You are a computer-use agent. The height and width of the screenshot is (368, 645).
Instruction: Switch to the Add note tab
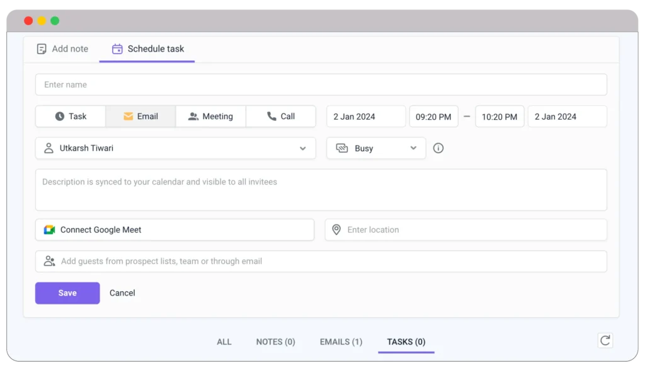(x=62, y=49)
